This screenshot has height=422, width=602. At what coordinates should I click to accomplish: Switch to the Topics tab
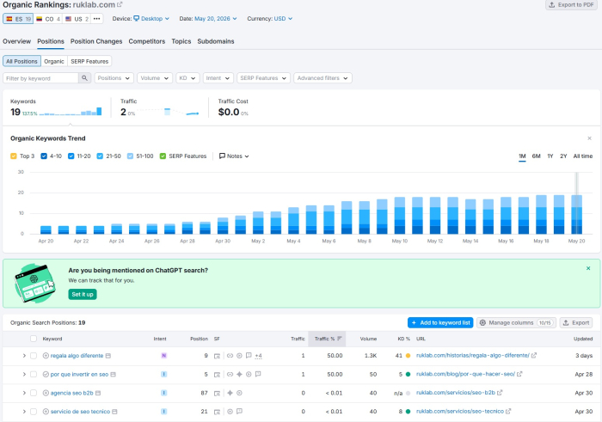coord(181,41)
